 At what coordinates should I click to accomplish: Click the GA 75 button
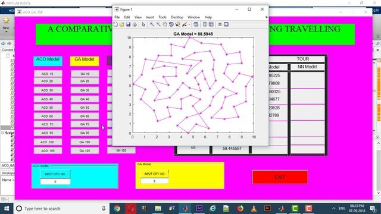coord(85,124)
